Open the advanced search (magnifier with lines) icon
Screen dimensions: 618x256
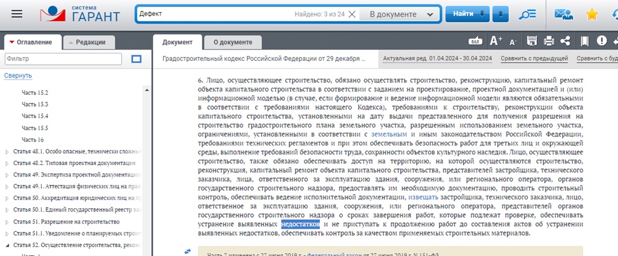click(x=527, y=14)
